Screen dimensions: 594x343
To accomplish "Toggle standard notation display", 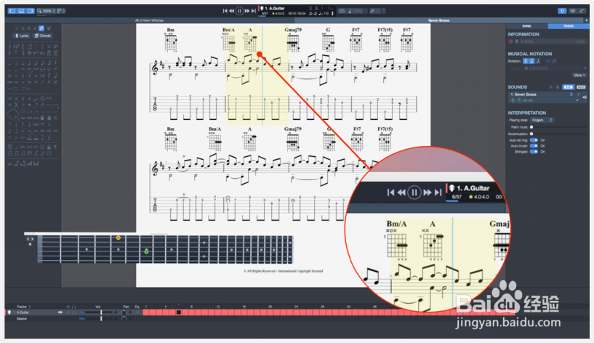I will 526,61.
